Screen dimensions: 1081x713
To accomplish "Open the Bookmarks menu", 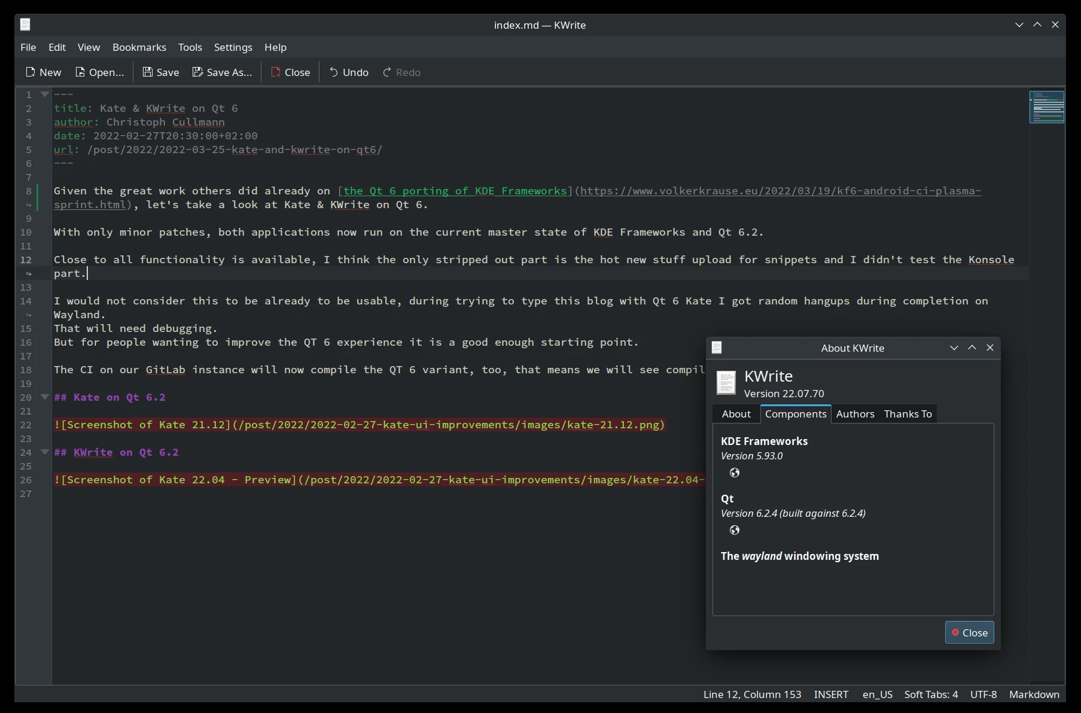I will [139, 47].
